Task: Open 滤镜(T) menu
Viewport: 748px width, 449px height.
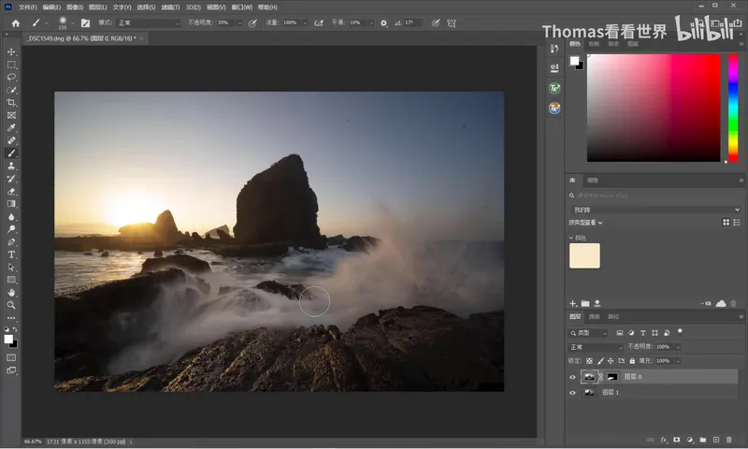Action: tap(170, 7)
